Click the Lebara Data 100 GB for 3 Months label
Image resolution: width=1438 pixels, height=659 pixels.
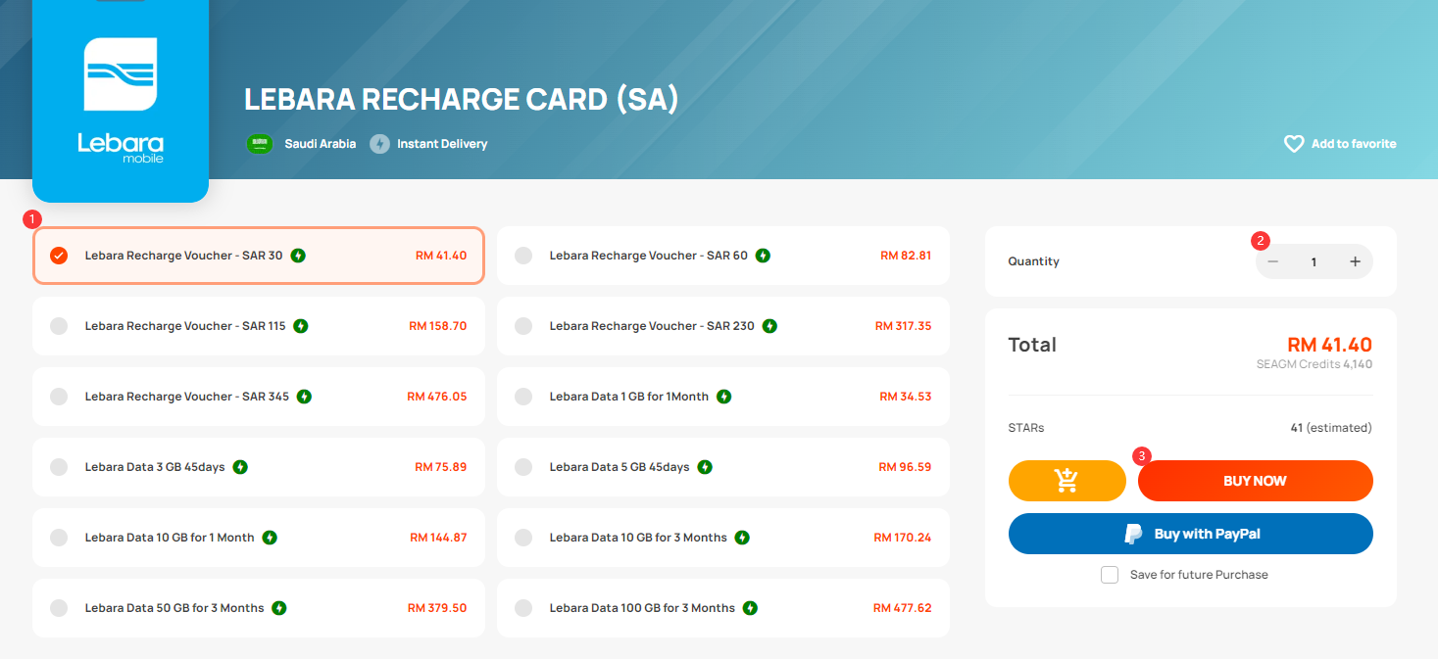pyautogui.click(x=642, y=608)
